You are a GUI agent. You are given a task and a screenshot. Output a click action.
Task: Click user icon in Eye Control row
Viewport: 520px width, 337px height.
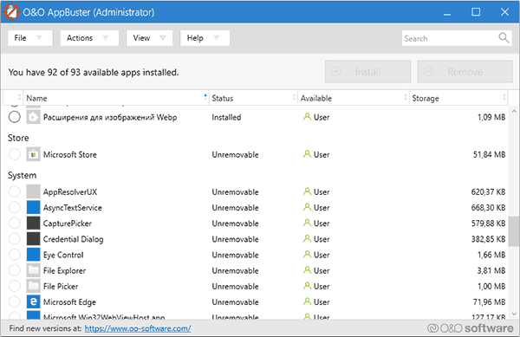(x=307, y=255)
